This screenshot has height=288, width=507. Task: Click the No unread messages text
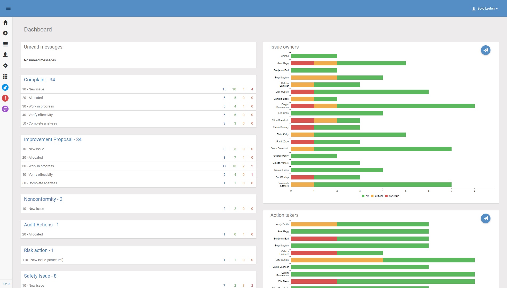pos(40,60)
